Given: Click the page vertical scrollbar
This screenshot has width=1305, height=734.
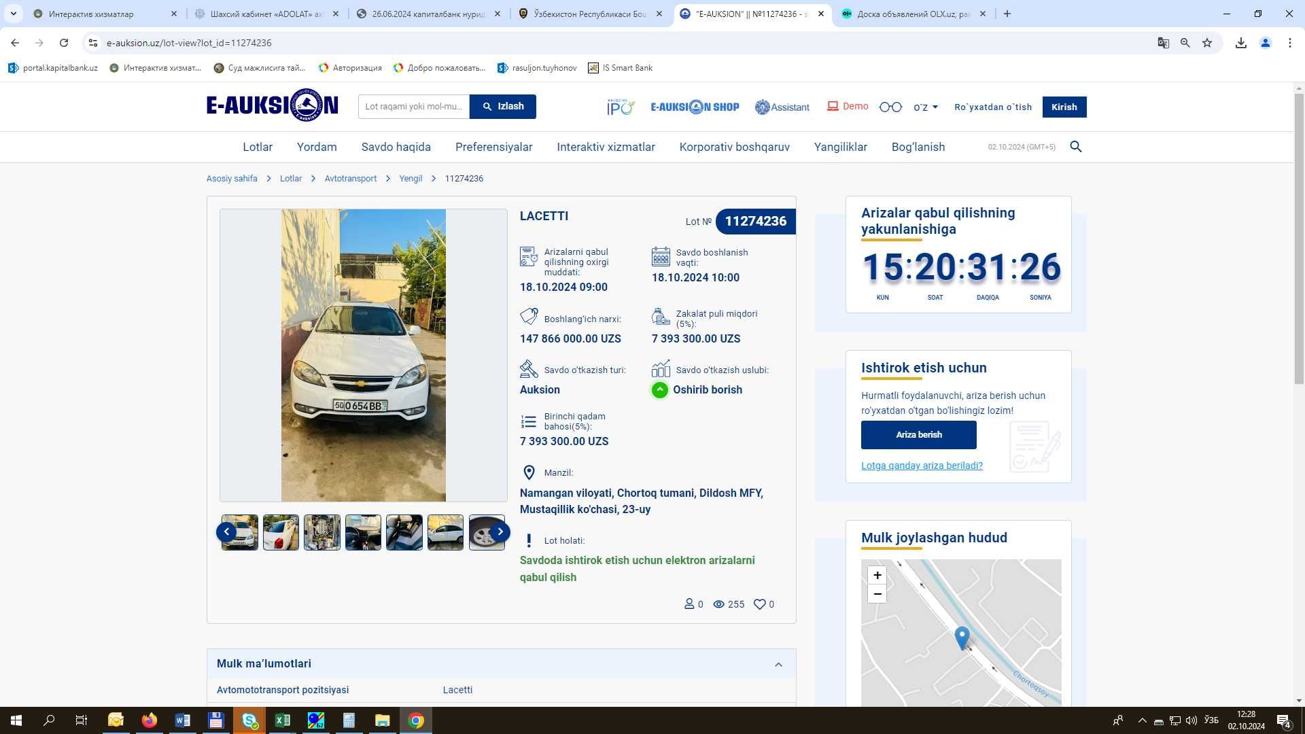Looking at the screenshot, I should pos(1299,238).
